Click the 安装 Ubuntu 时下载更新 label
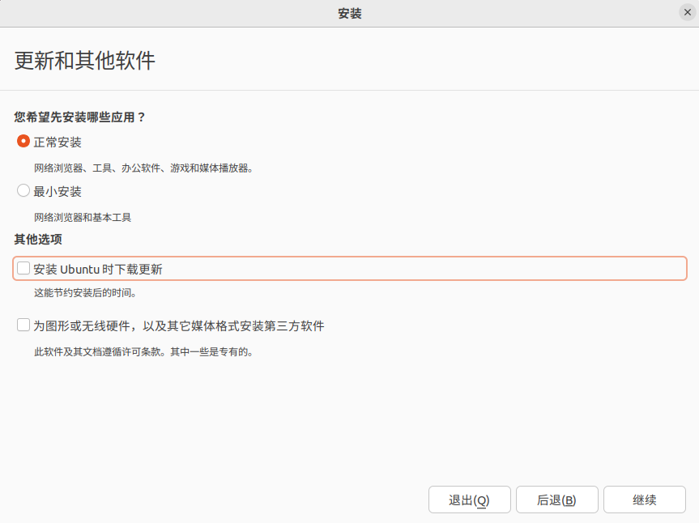 (98, 269)
